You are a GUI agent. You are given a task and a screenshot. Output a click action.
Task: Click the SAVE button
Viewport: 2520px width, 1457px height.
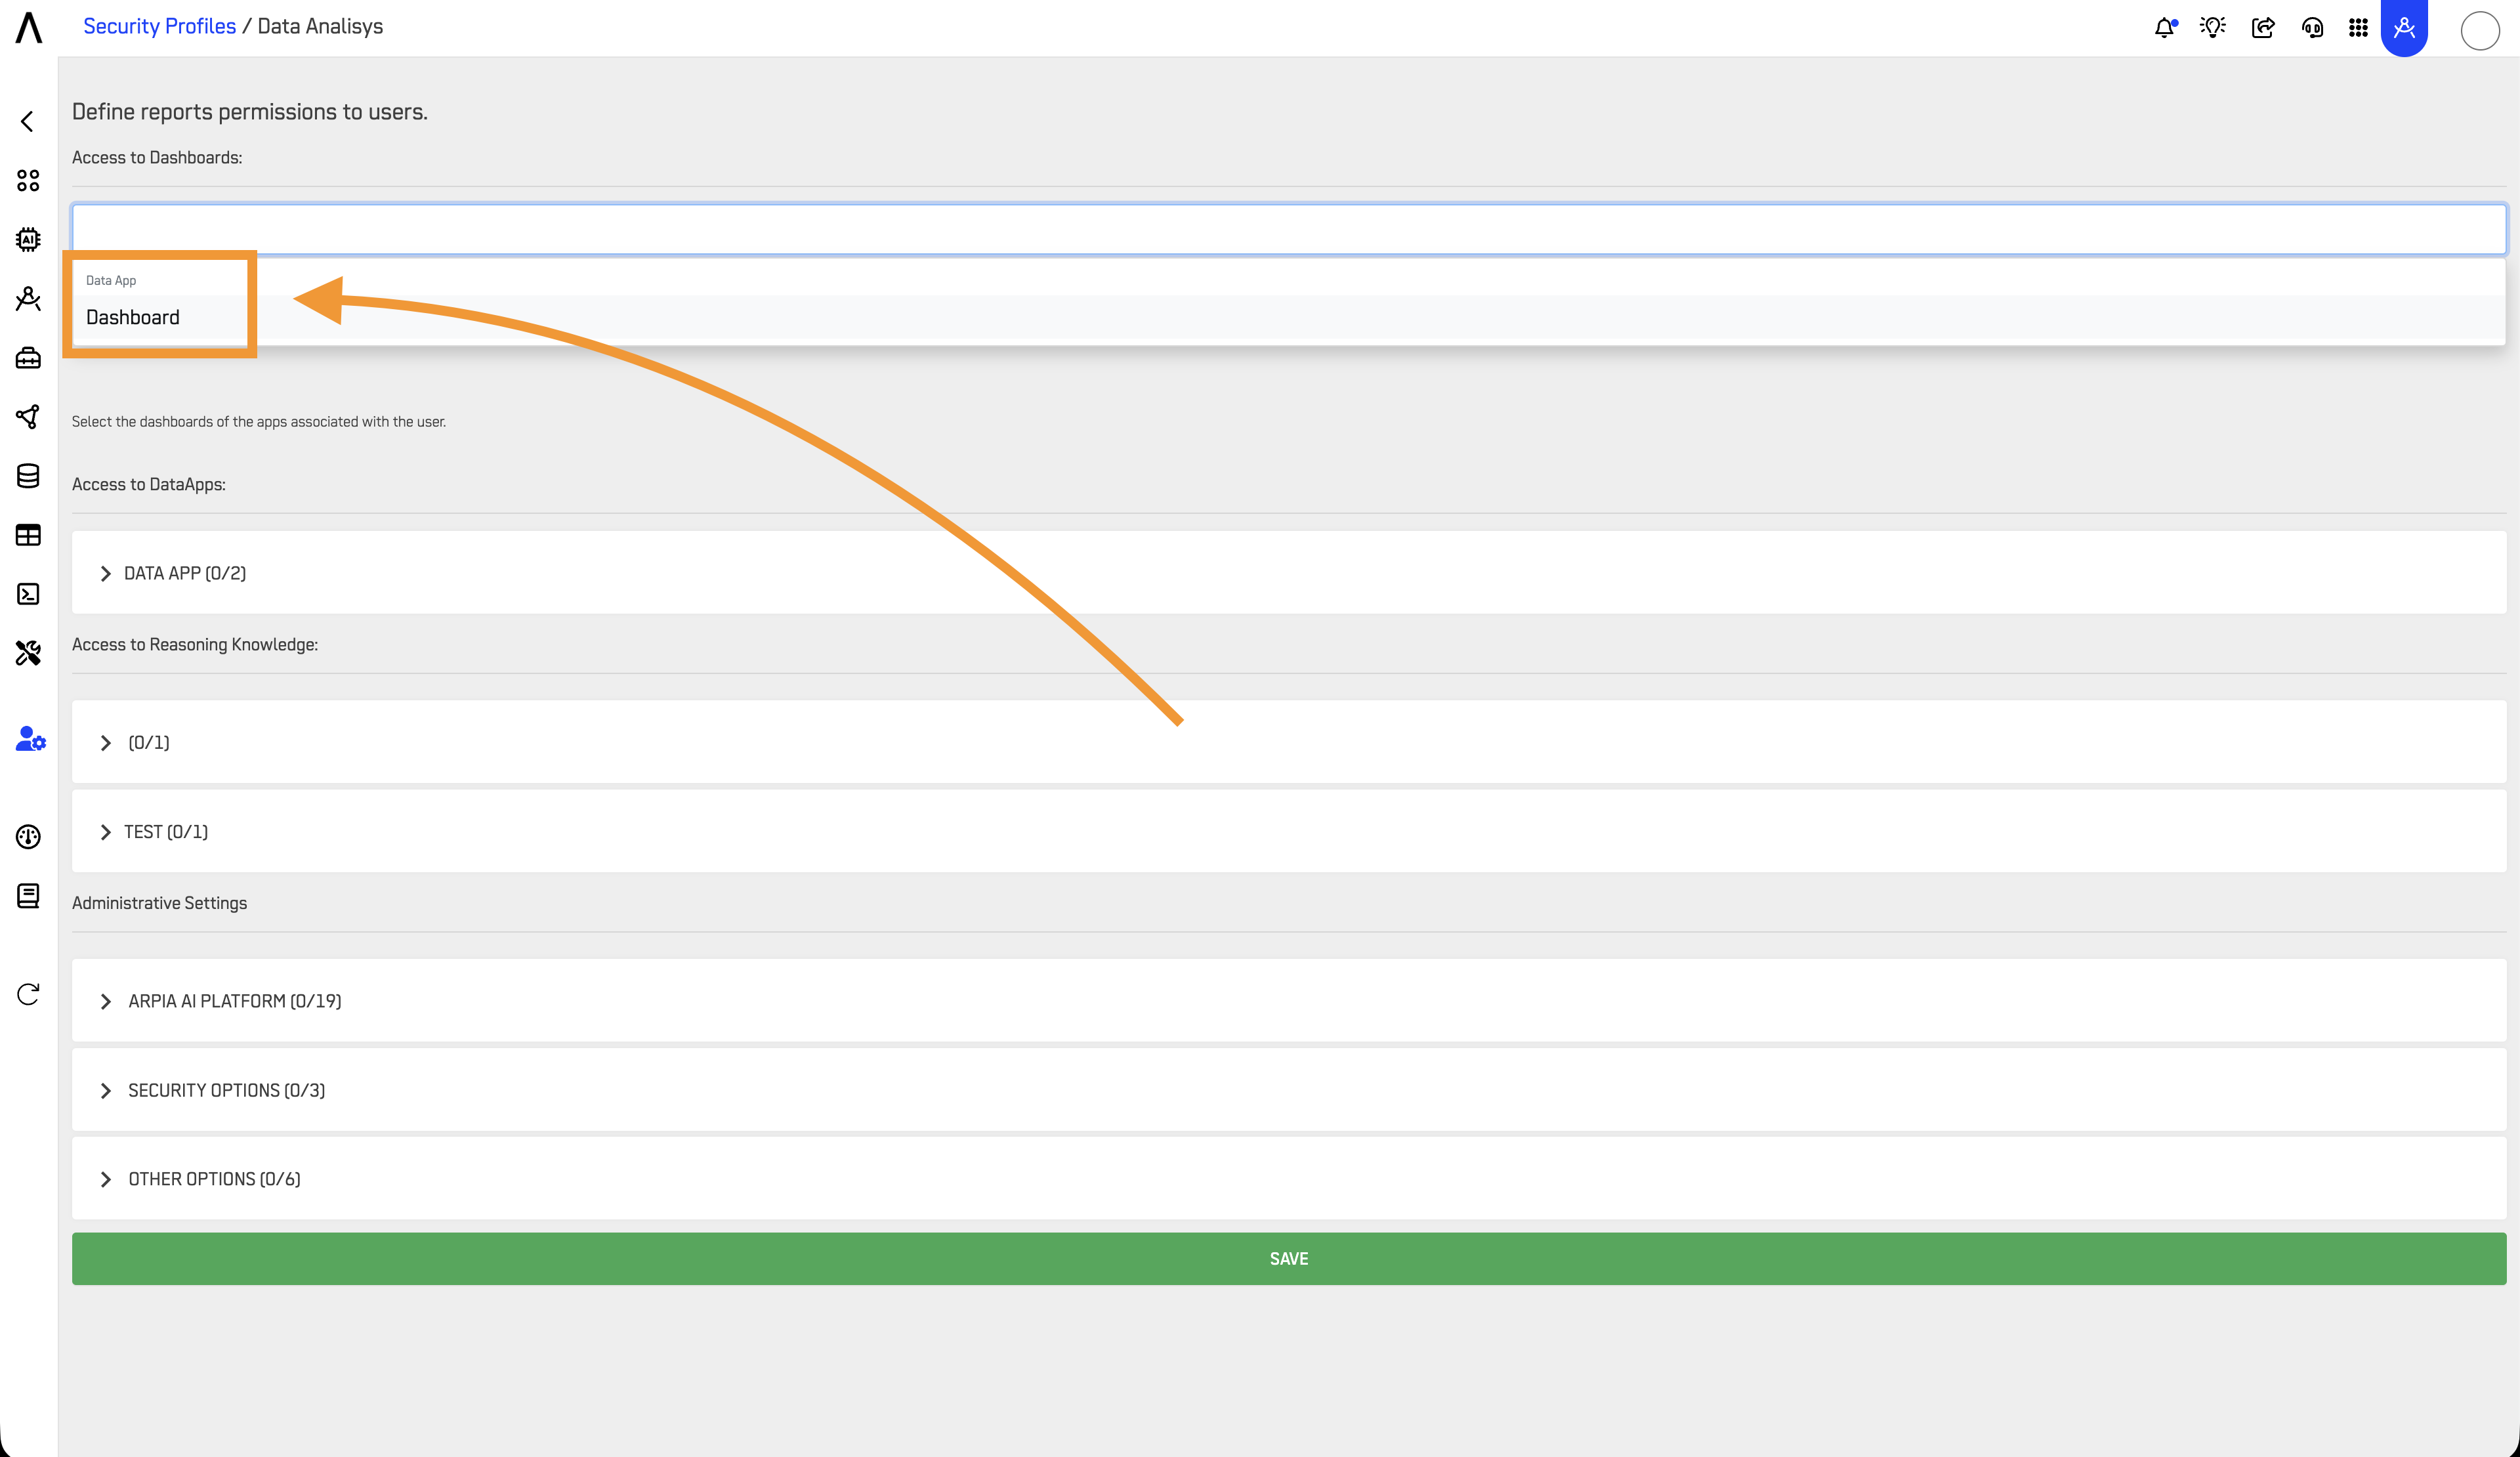point(1288,1258)
